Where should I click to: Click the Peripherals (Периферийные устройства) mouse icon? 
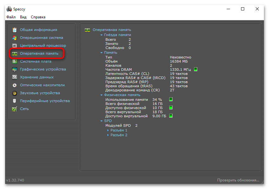pyautogui.click(x=15, y=101)
